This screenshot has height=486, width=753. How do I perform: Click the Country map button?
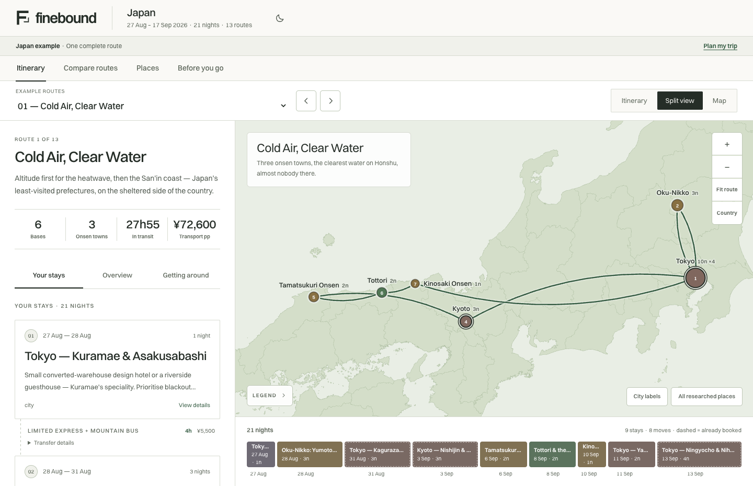[727, 213]
